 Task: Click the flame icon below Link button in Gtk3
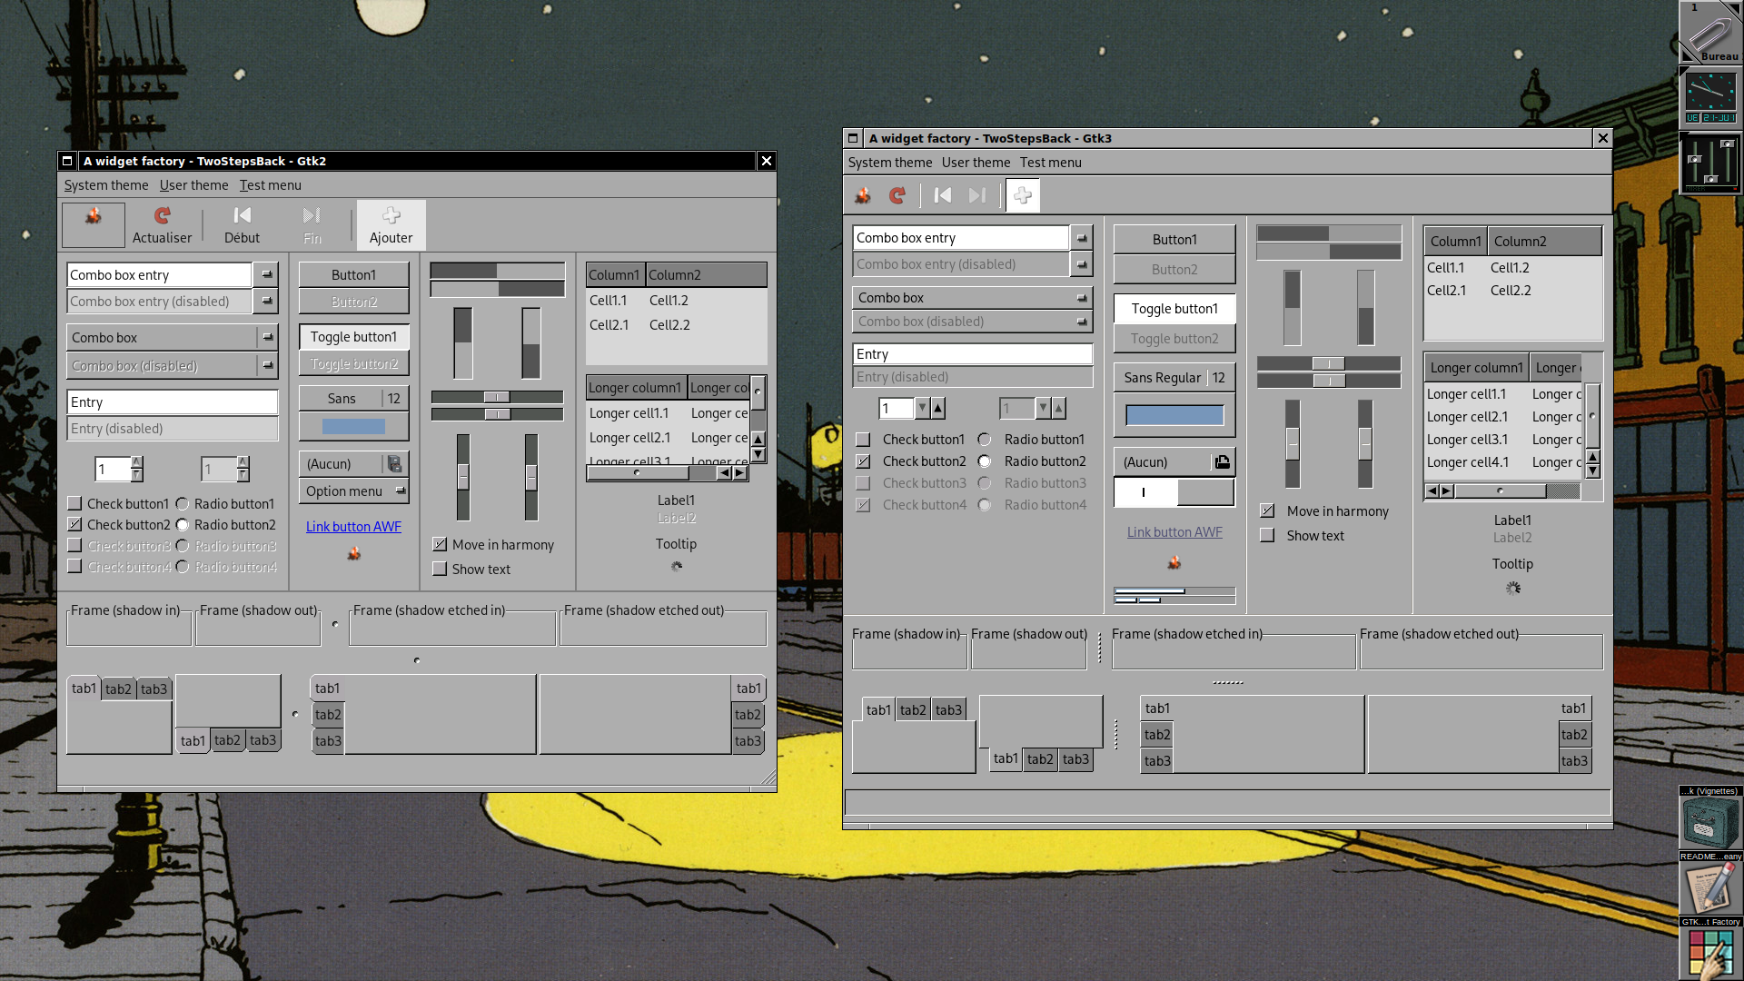1174,563
